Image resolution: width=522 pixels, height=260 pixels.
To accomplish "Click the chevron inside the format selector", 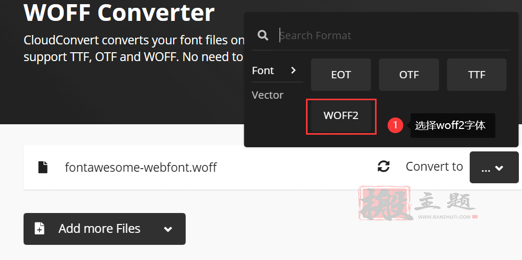I will tap(499, 169).
